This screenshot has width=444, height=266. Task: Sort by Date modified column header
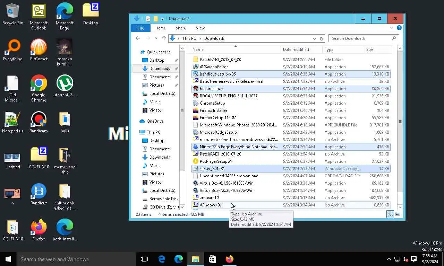click(301, 50)
